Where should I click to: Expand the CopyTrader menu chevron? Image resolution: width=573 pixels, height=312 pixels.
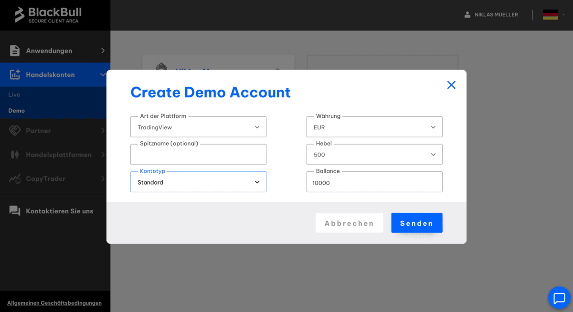coord(103,179)
